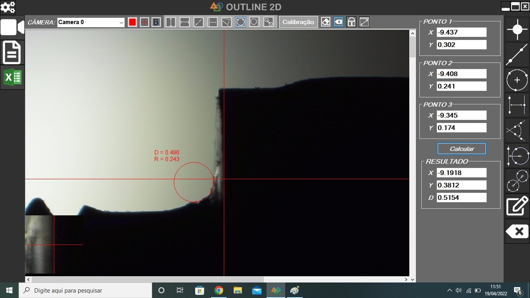Select the circle center tool in right panel
This screenshot has height=298, width=530.
pos(517,80)
